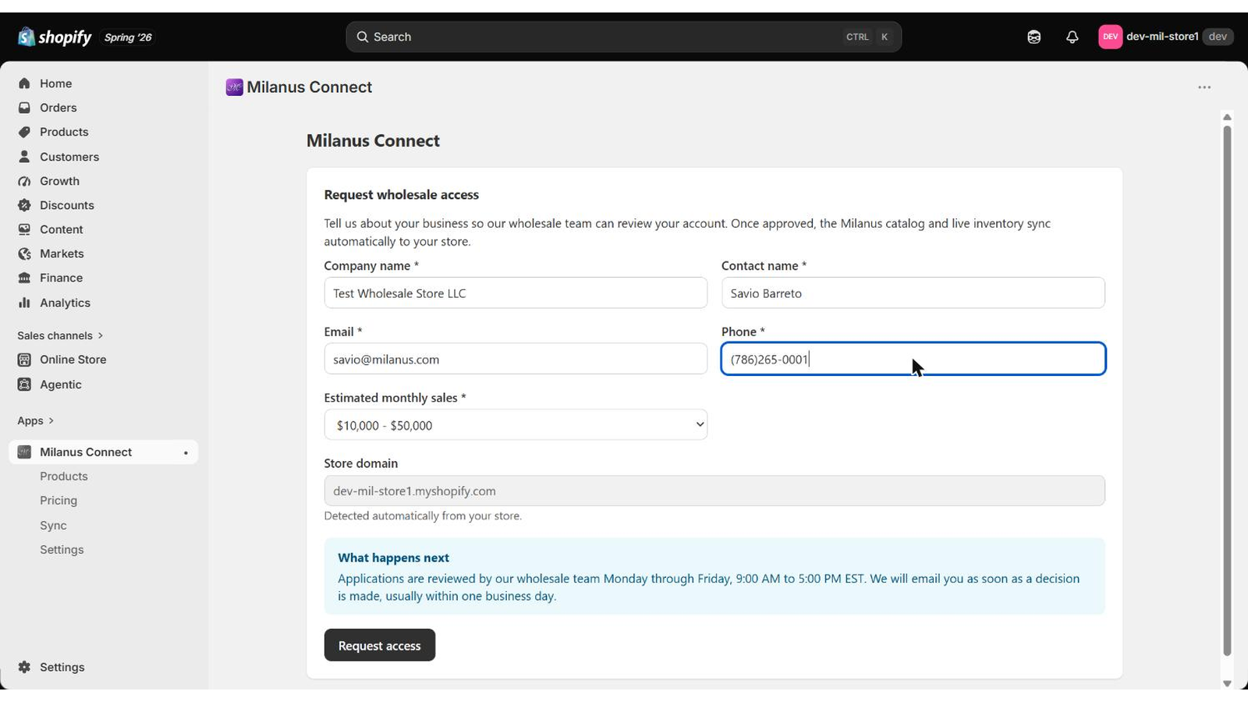Click the Online Store icon
This screenshot has height=702, width=1248.
(24, 360)
